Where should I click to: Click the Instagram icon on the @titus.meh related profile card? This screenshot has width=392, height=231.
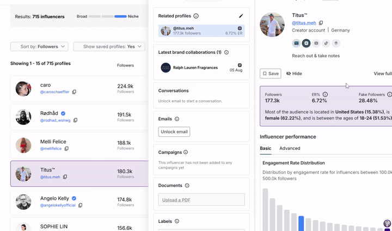(240, 28)
